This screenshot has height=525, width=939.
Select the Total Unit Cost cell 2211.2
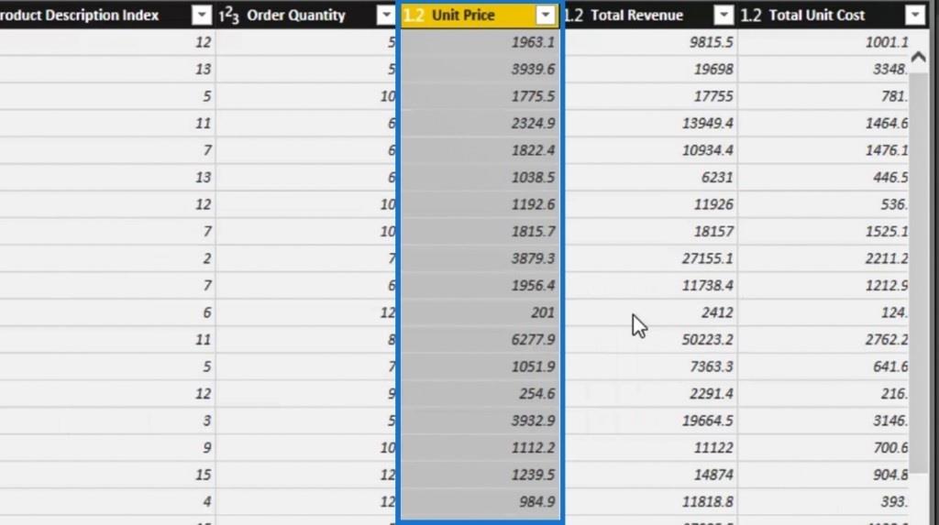[x=824, y=258]
